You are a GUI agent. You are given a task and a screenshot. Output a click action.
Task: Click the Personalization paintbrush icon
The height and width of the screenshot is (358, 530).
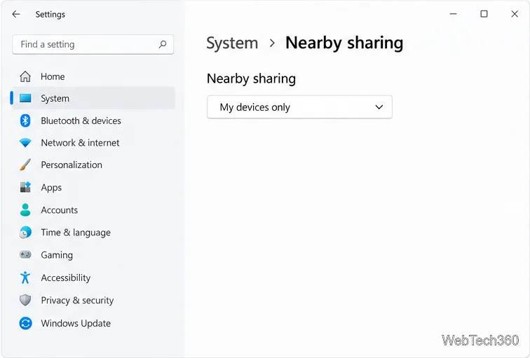(25, 165)
